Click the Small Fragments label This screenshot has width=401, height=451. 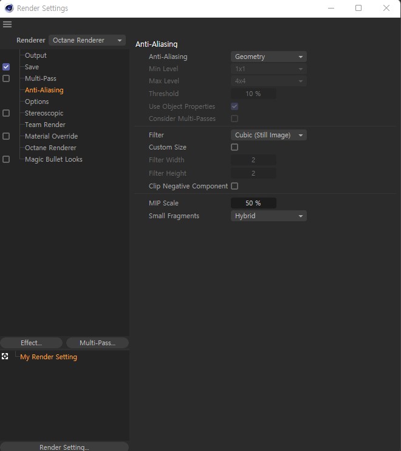pos(174,216)
